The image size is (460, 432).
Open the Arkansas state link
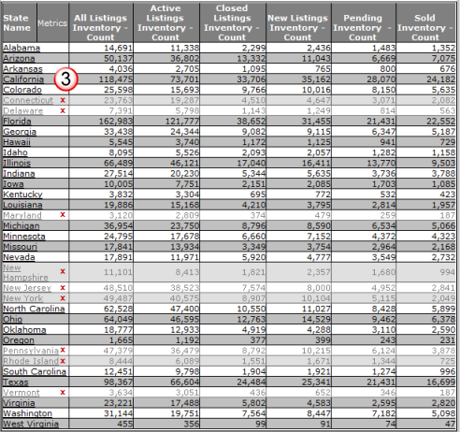coord(22,69)
